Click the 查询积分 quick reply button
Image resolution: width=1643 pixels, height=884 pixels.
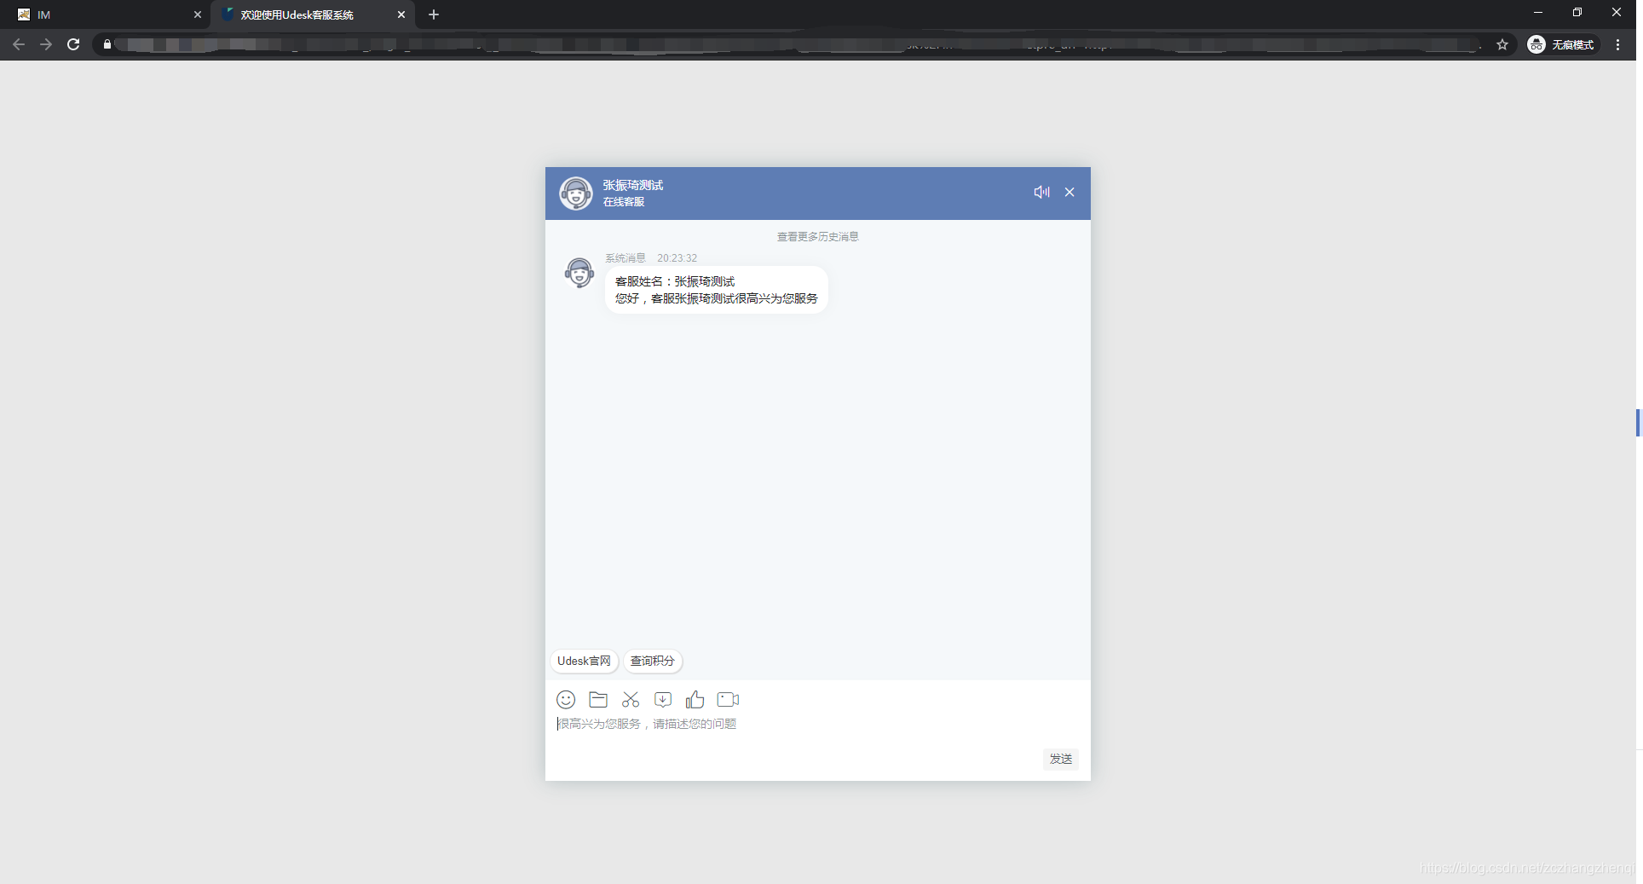pyautogui.click(x=652, y=661)
